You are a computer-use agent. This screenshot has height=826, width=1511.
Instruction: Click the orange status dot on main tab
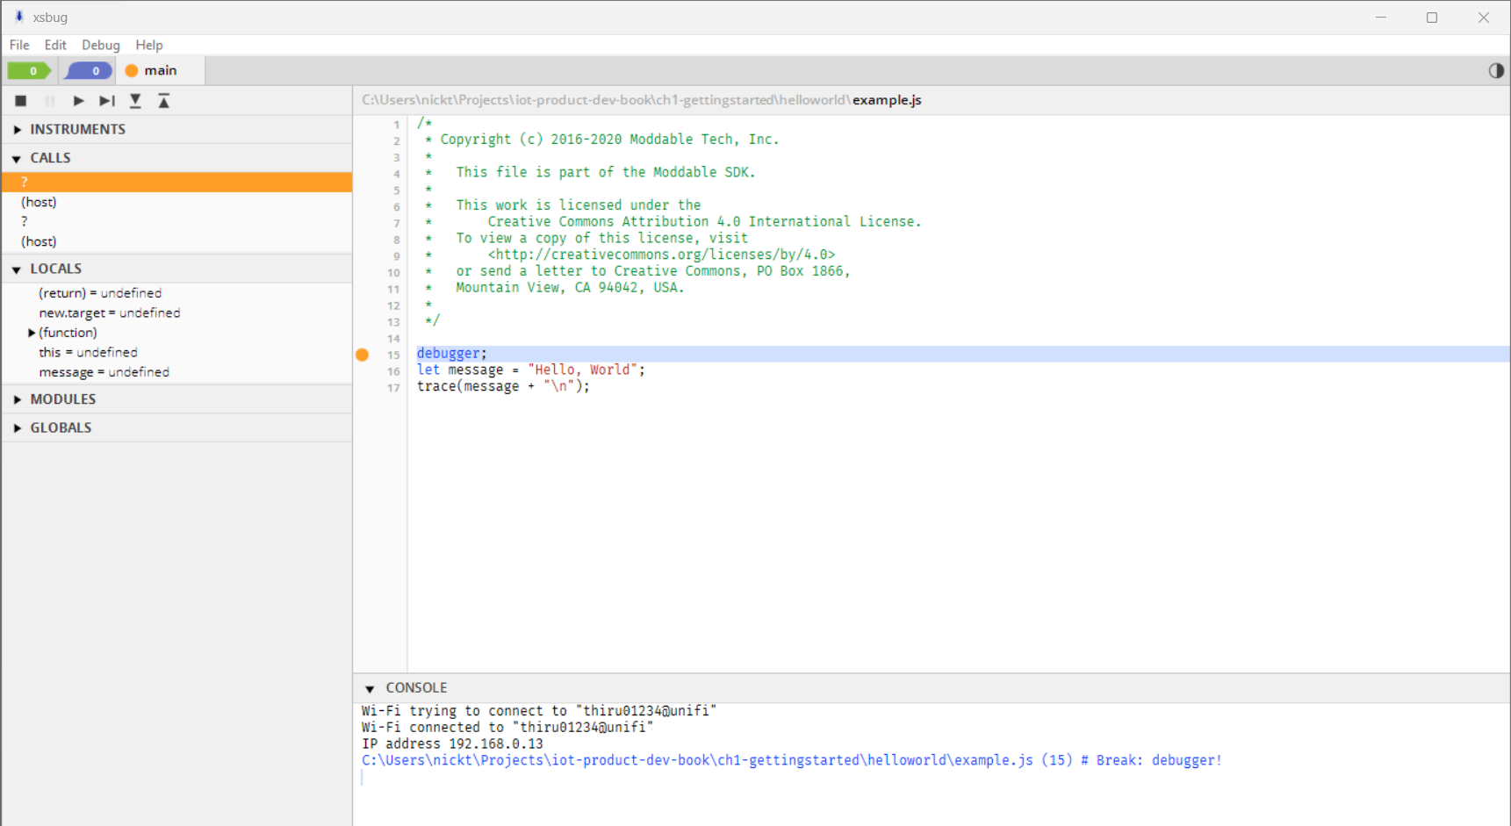pos(132,70)
